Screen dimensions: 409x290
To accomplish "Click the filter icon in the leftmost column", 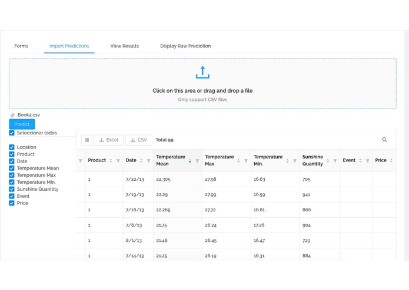I will [81, 161].
